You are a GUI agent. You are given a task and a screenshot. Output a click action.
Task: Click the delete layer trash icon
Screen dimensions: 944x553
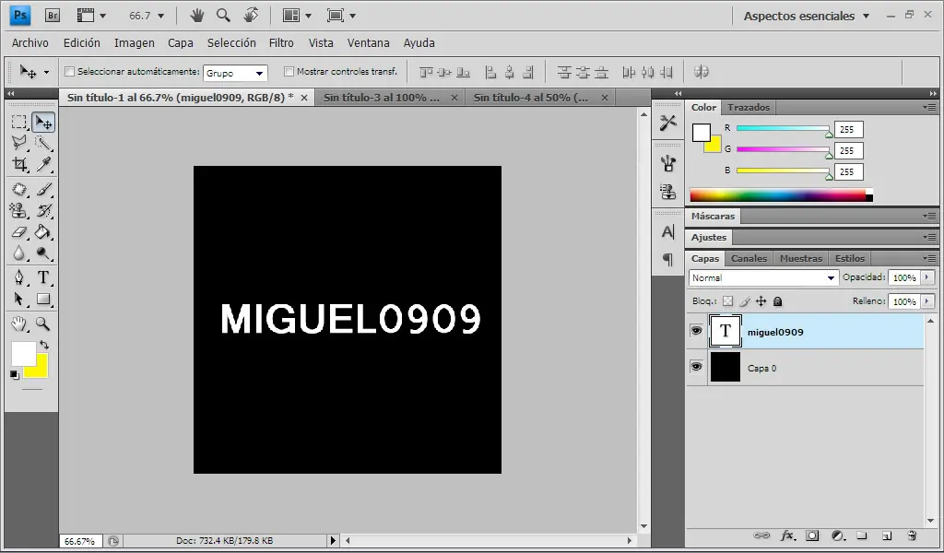(x=912, y=535)
